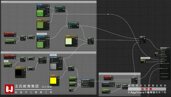171x97 pixels.
Task: Click the red R pin on ColorMap texture node
Action: pos(48,9)
